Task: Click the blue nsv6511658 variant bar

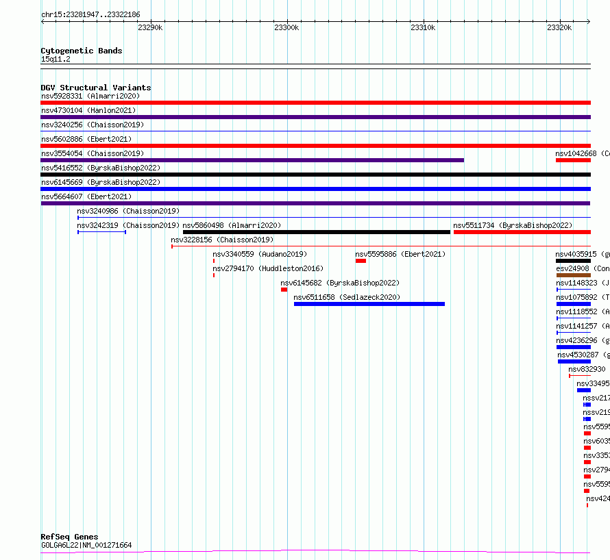Action: point(369,304)
